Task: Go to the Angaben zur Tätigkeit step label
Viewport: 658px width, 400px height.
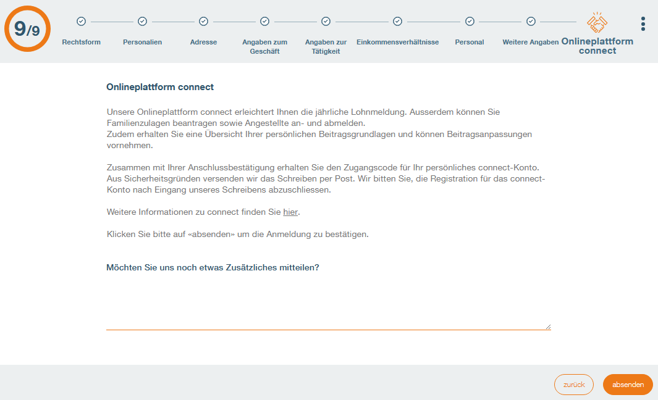Action: click(326, 47)
